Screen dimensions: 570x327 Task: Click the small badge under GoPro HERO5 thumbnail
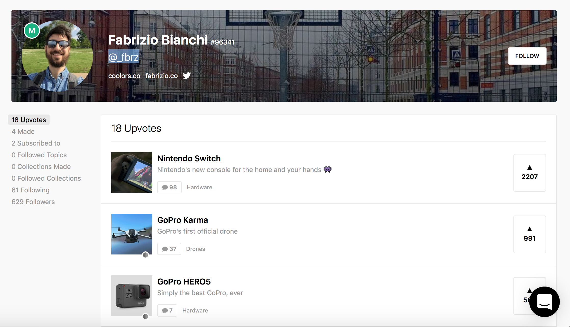click(145, 316)
